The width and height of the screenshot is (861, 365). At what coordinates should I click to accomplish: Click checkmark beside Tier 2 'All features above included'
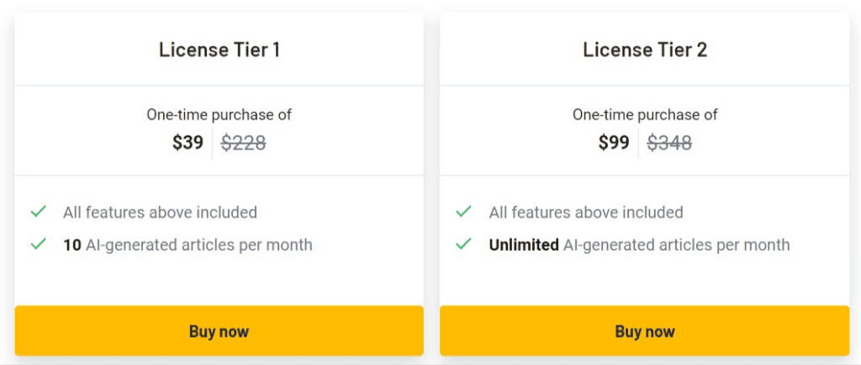(x=463, y=212)
